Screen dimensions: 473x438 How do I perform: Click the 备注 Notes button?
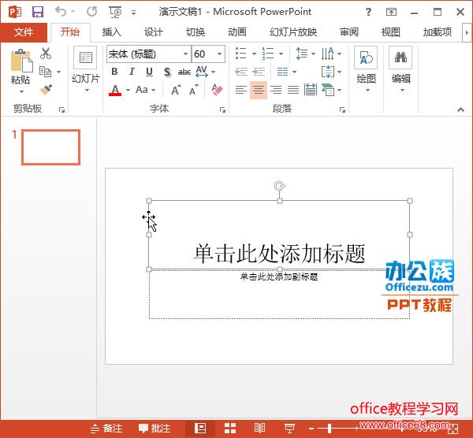(106, 429)
